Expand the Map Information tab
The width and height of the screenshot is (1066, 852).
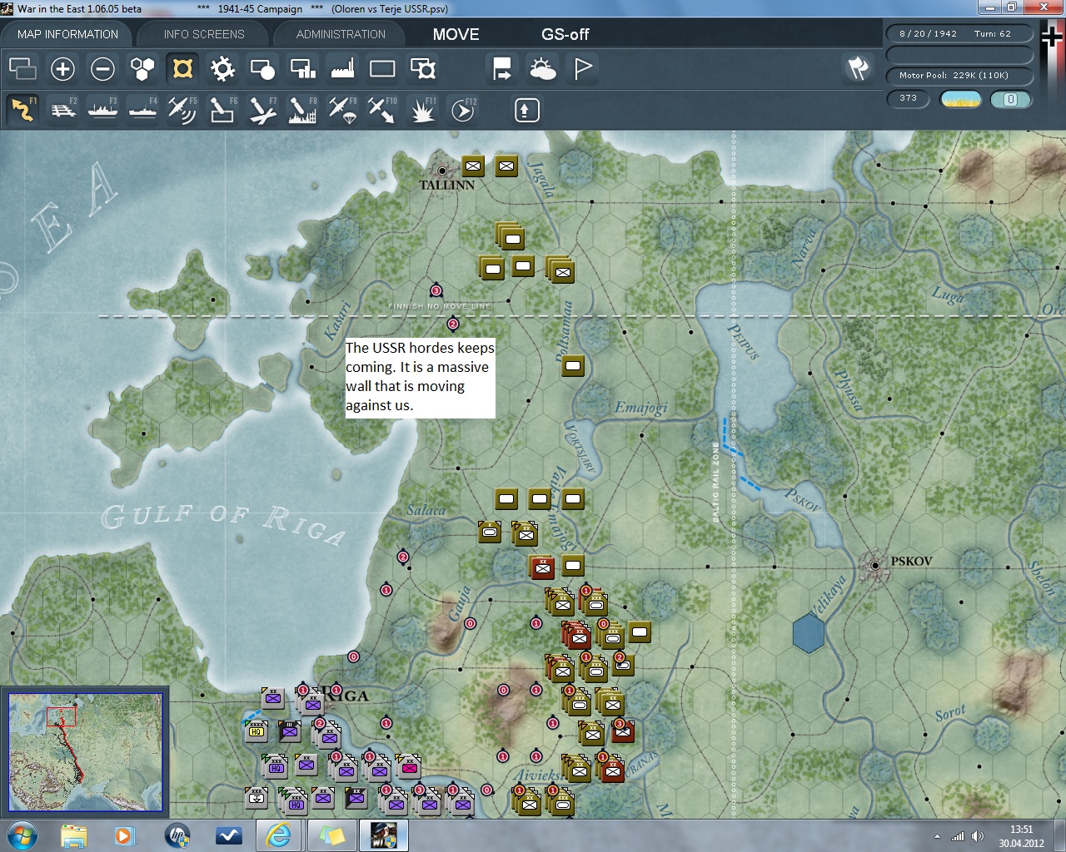pos(67,34)
